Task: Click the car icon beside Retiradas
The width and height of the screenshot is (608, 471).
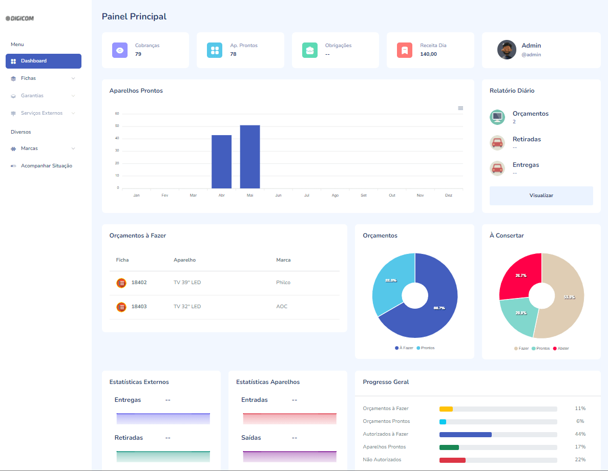Action: click(x=497, y=143)
